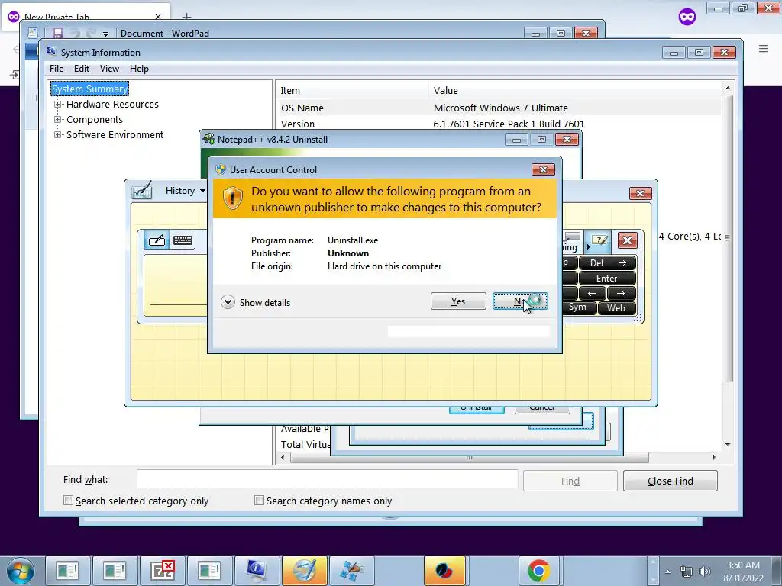
Task: Click the network tray icon
Action: 687,572
